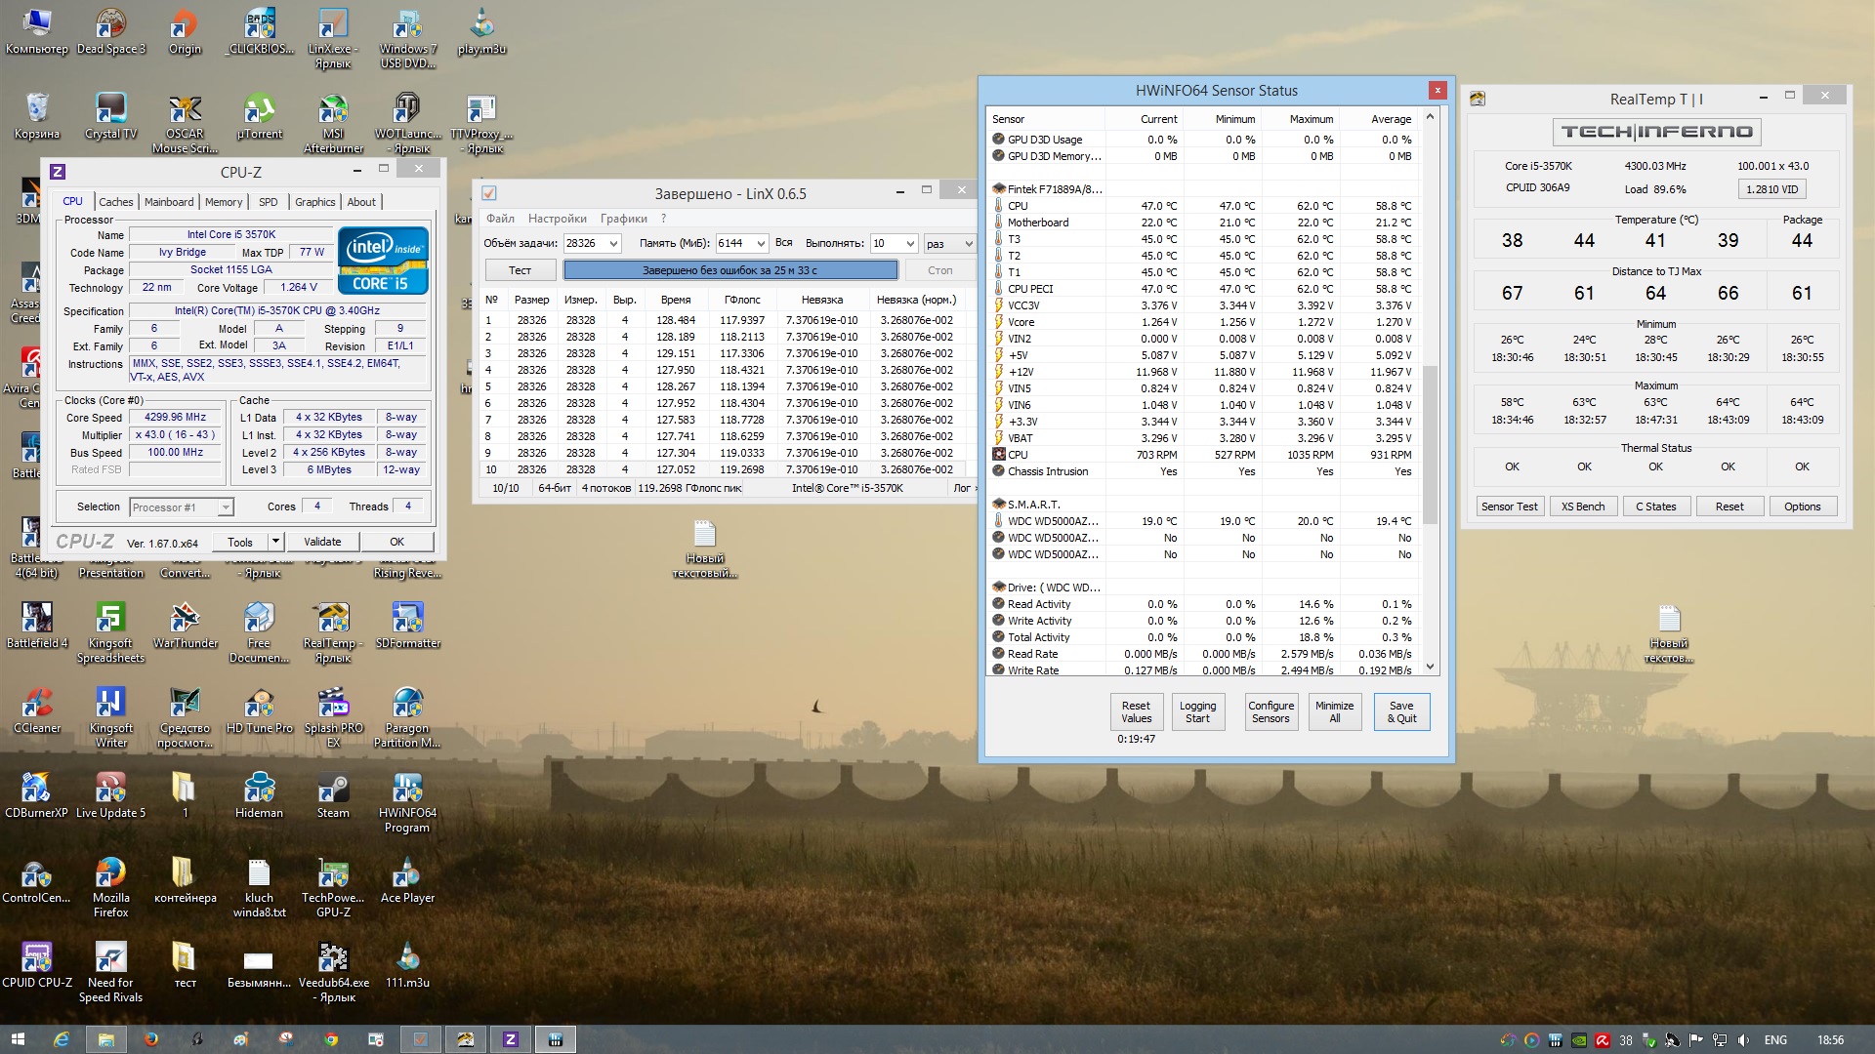Open the Tools dropdown arrow in CPU-Z
Screen dimensions: 1875x1054
tap(275, 542)
